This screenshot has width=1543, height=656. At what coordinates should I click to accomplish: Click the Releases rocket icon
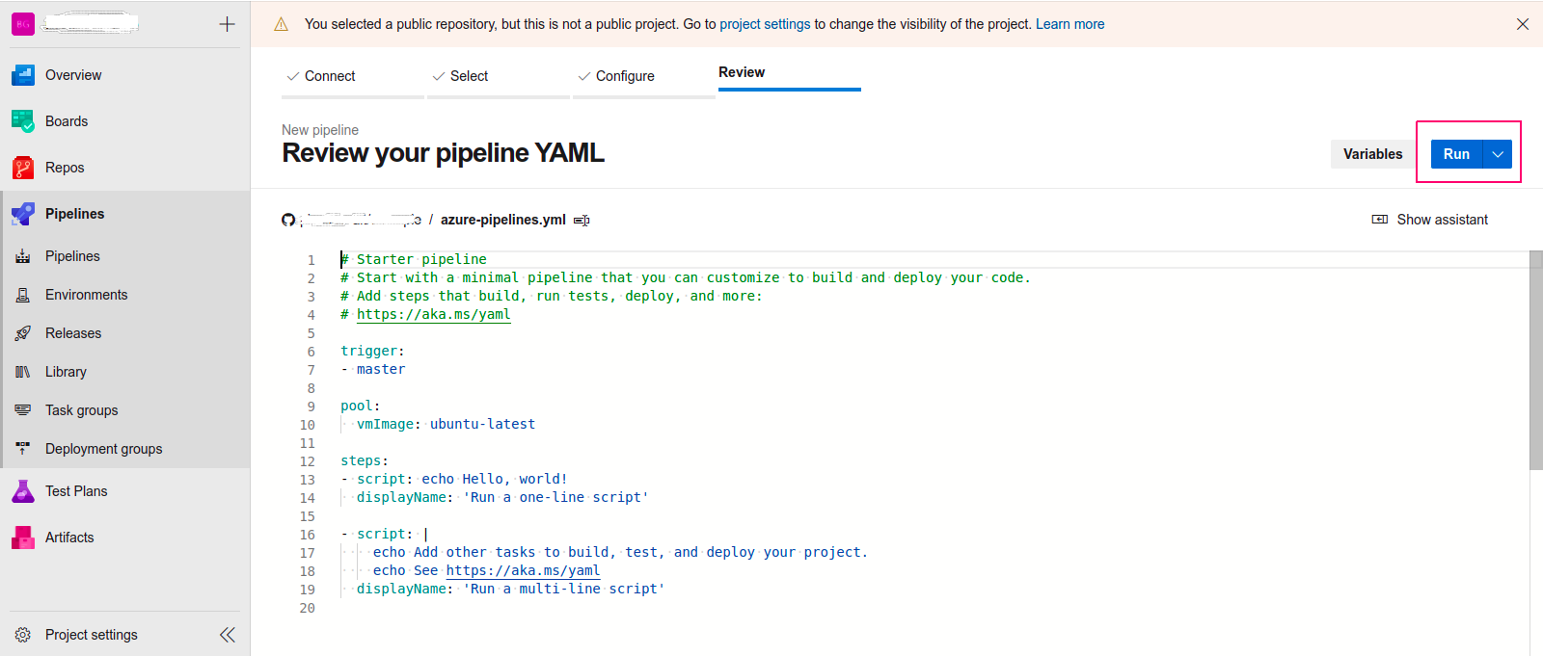[23, 333]
